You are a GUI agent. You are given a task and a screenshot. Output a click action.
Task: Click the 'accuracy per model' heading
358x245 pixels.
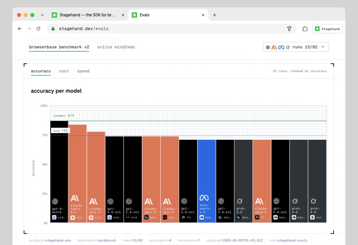(56, 91)
